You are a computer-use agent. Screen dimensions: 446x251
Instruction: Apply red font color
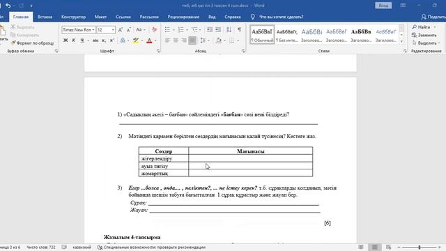(149, 40)
